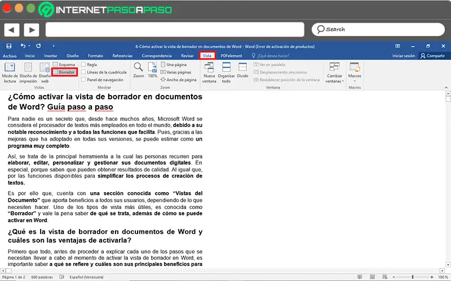Click the browser back arrow button
Screen dimensions: 451x281
(x=12, y=29)
